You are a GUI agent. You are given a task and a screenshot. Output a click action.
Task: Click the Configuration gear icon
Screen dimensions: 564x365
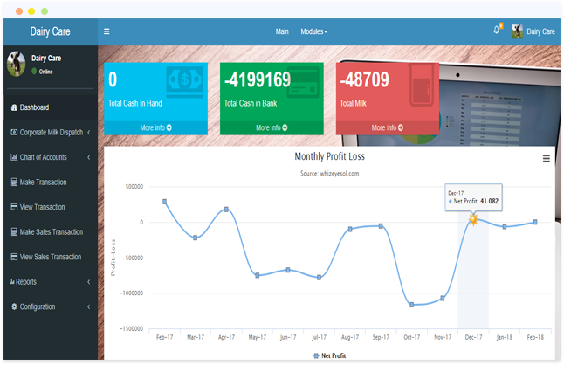[14, 306]
